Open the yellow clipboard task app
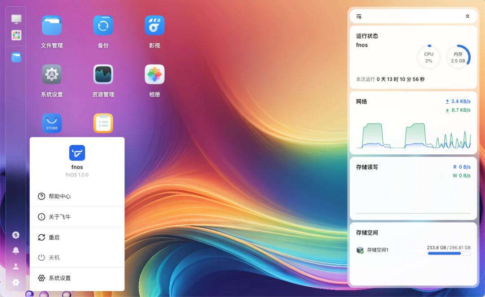The width and height of the screenshot is (485, 297). (103, 123)
